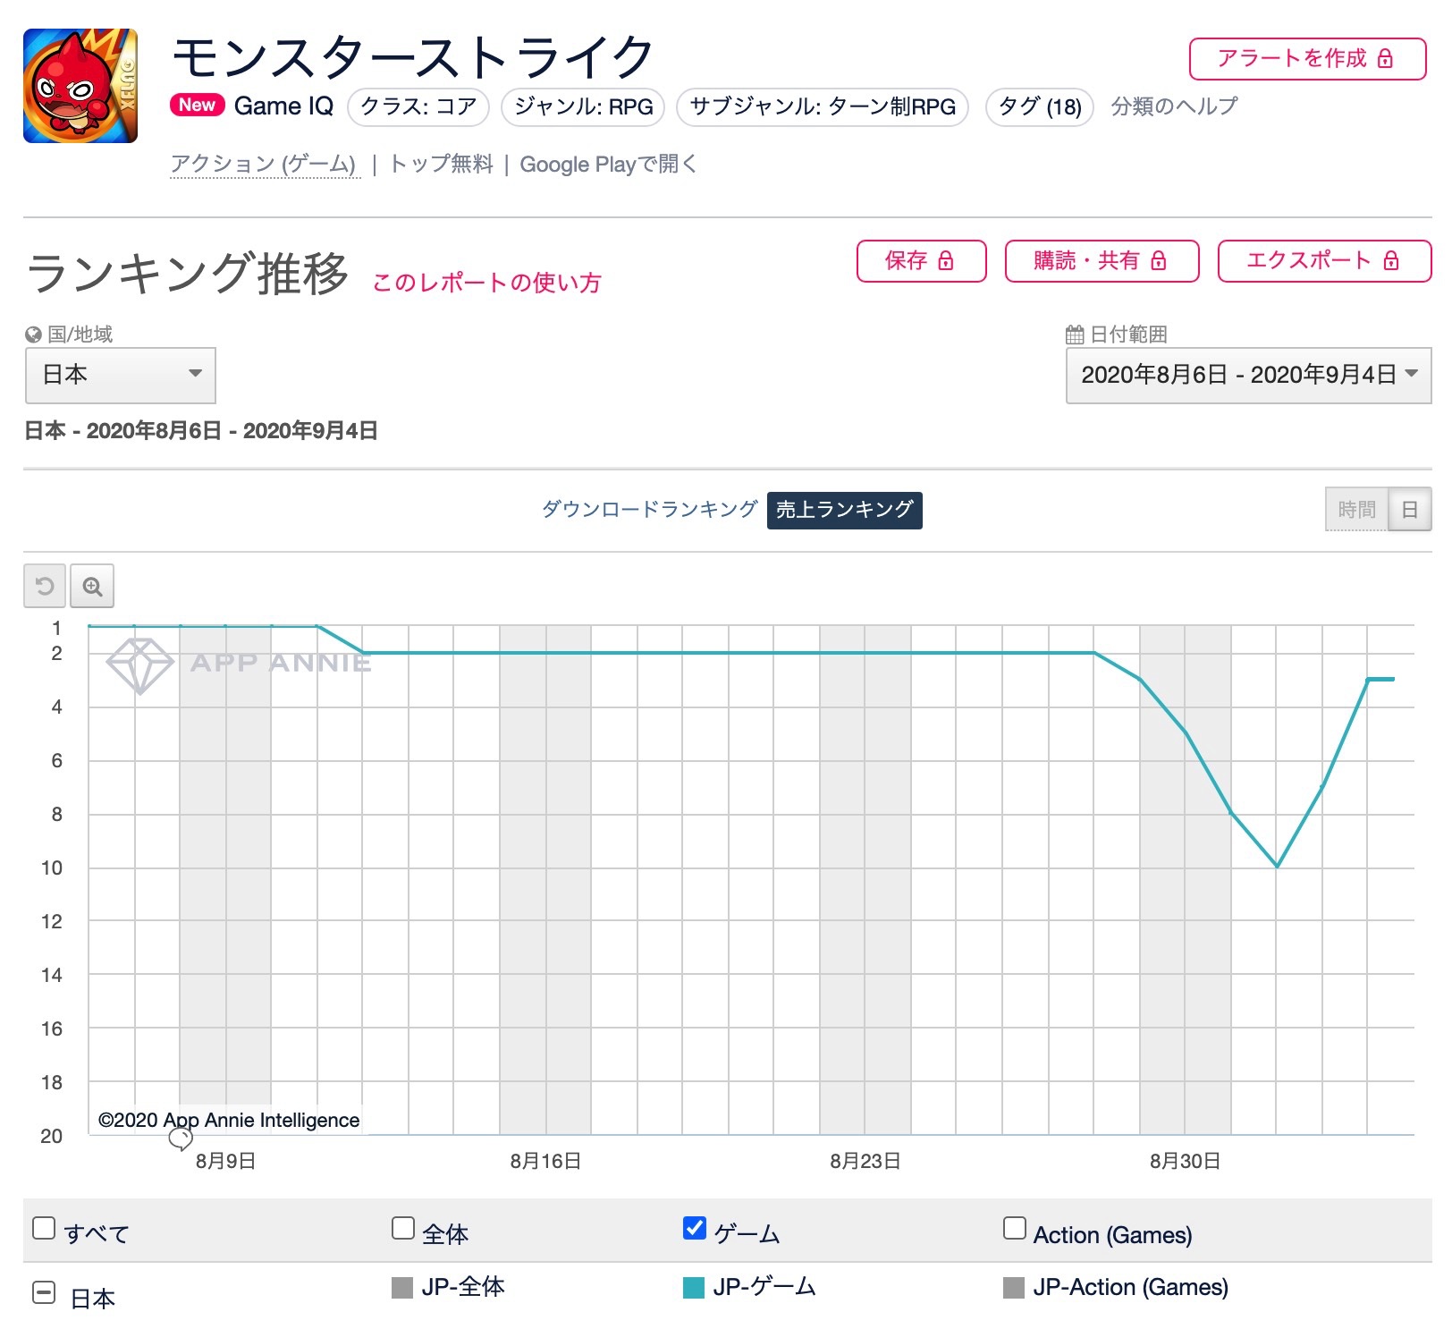Click the ジャンル: RPG tag pill
This screenshot has height=1329, width=1452.
[x=584, y=107]
